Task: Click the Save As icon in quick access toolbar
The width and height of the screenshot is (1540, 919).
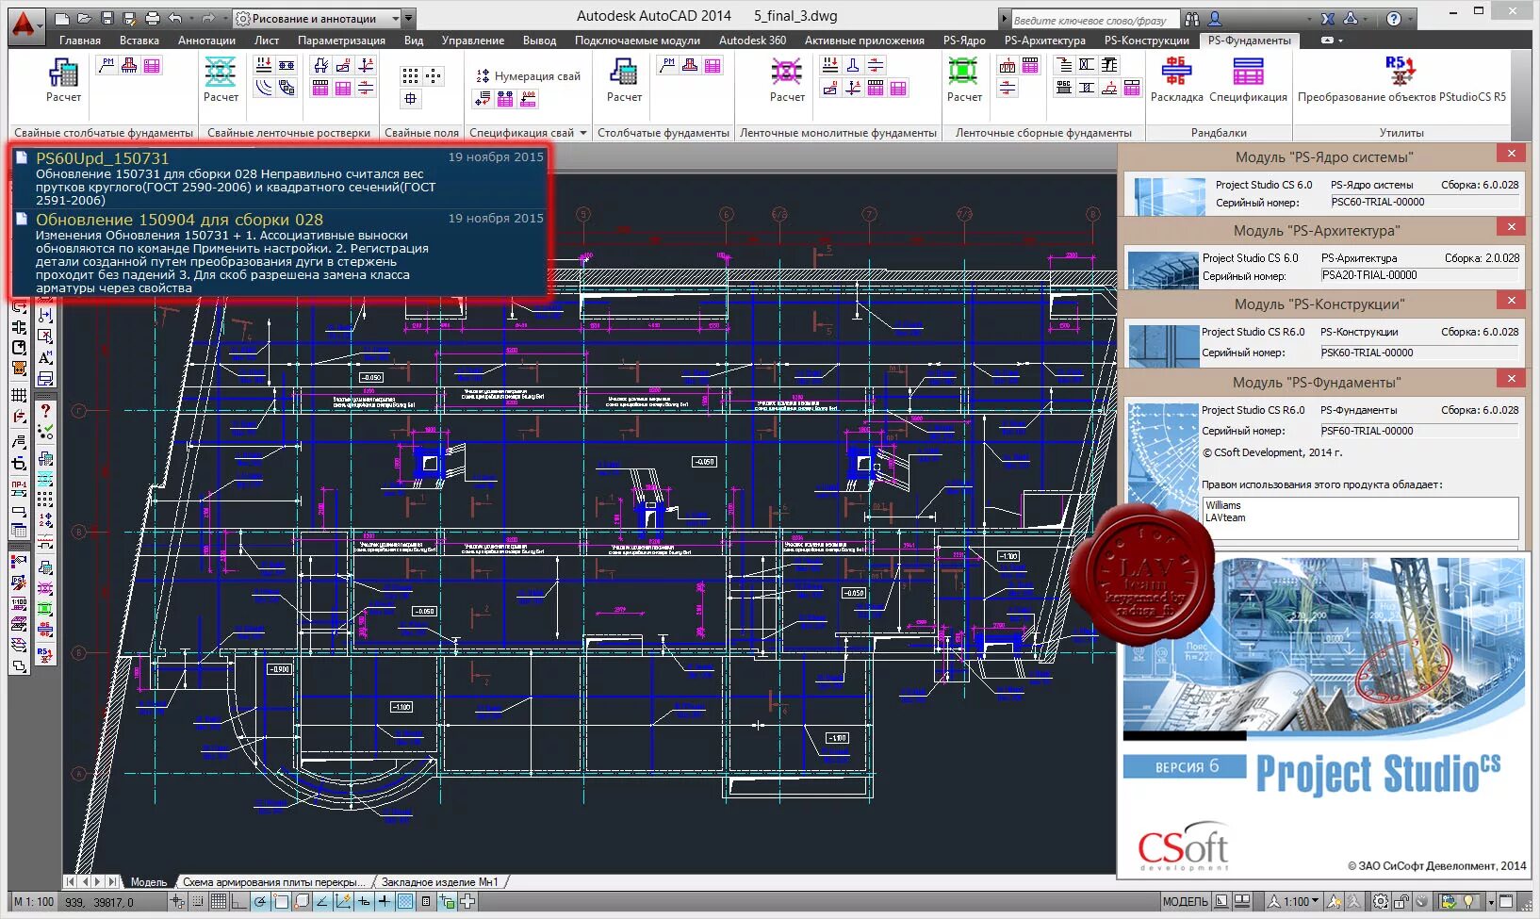Action: (128, 18)
